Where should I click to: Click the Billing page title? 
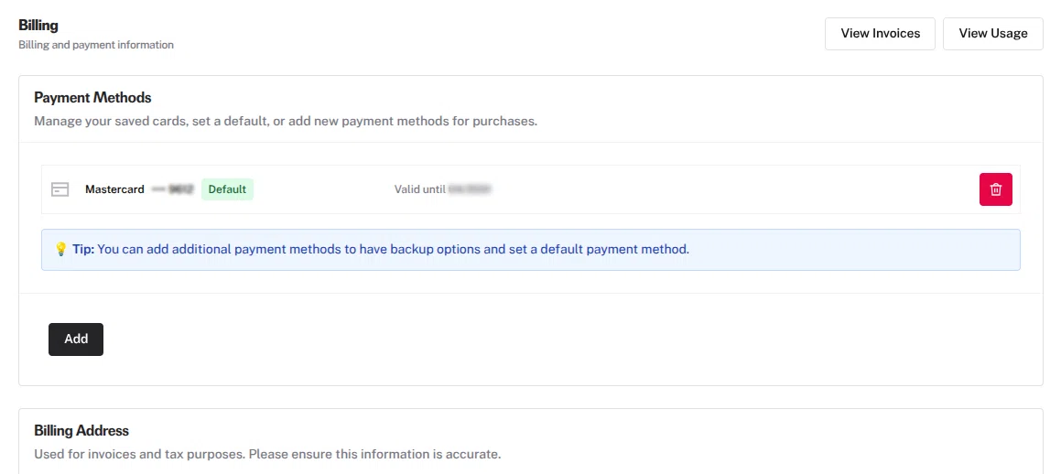[x=38, y=25]
